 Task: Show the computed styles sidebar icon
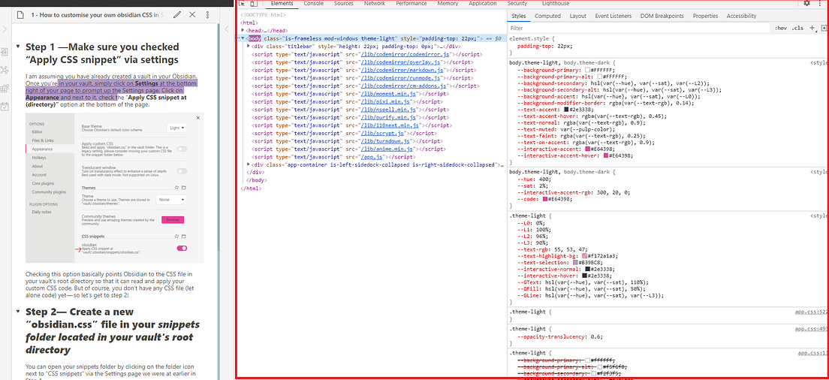pyautogui.click(x=824, y=28)
